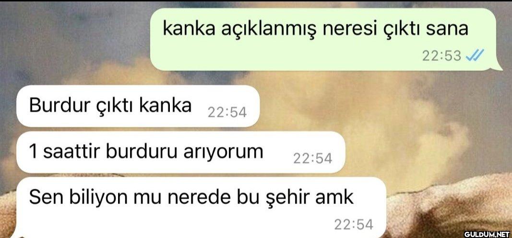Select the 'Burdur çıktı kanka' message bubble
Screen dimensions: 512x238
click(x=138, y=106)
